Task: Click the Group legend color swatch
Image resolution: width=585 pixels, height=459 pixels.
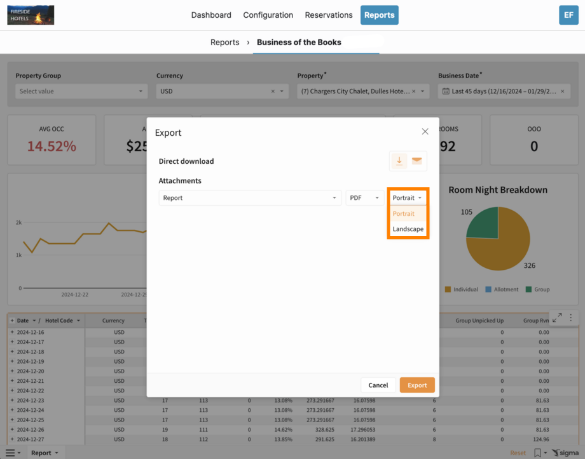Action: coord(528,289)
